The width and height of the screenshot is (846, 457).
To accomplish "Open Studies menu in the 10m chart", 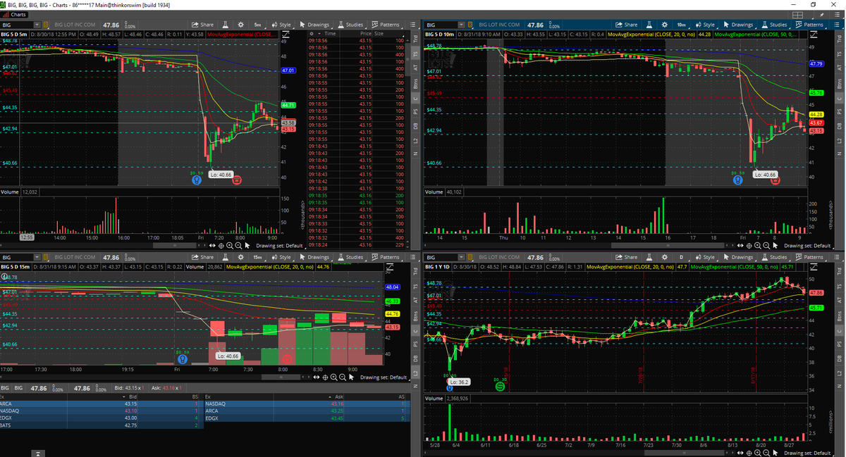I will 774,25.
